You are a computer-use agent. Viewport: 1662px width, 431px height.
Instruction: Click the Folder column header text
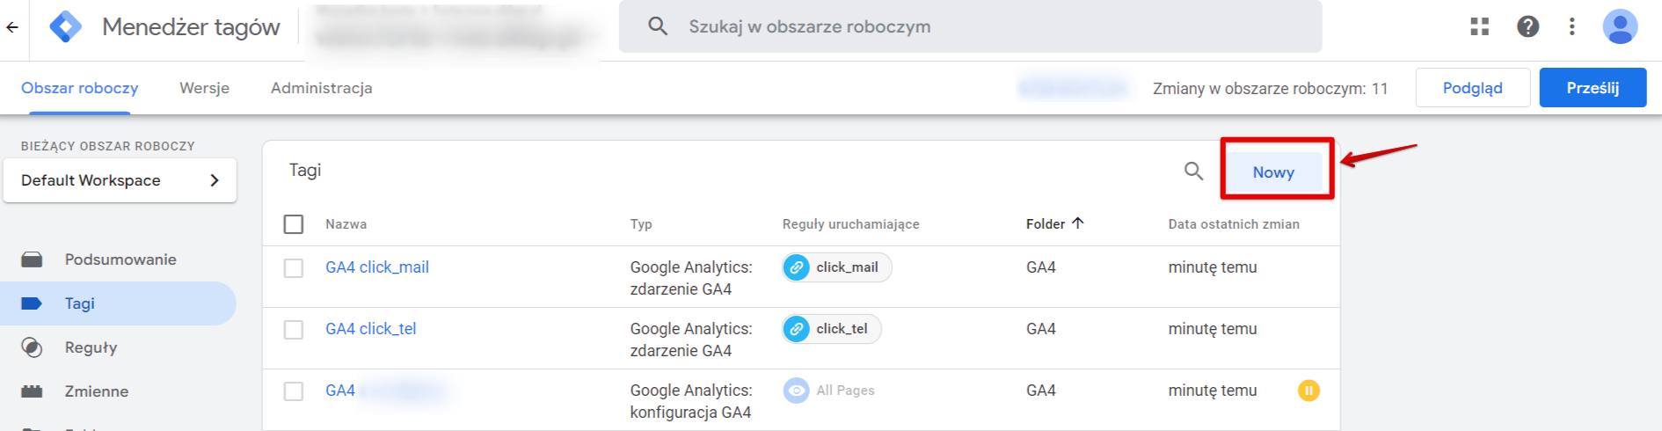point(1046,224)
